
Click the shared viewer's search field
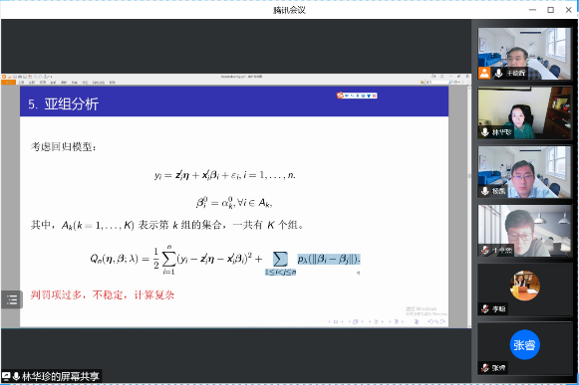436,83
